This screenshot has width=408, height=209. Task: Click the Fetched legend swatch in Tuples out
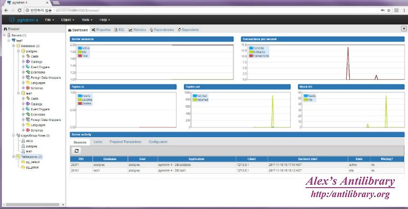pos(194,96)
